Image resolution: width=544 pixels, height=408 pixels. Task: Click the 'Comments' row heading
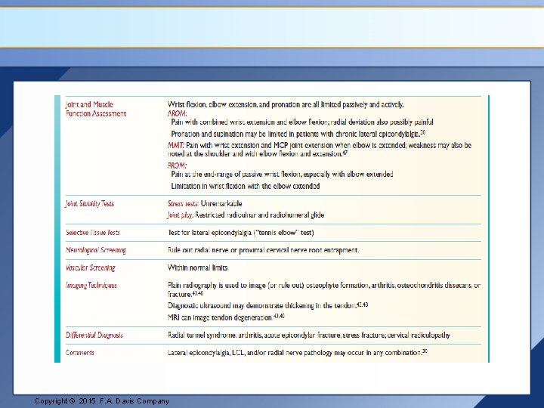[80, 353]
